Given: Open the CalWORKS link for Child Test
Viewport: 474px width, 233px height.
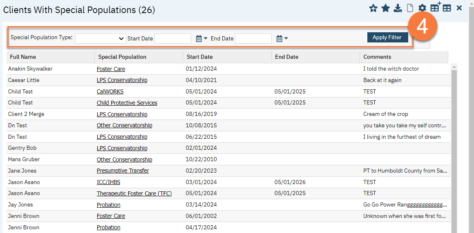Looking at the screenshot, I should pyautogui.click(x=110, y=92).
